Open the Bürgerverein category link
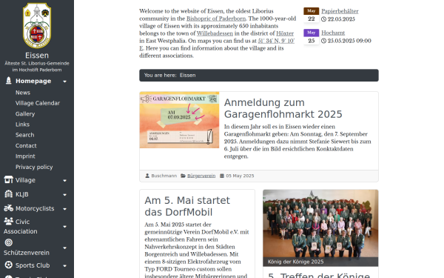444x278 pixels. (x=201, y=176)
